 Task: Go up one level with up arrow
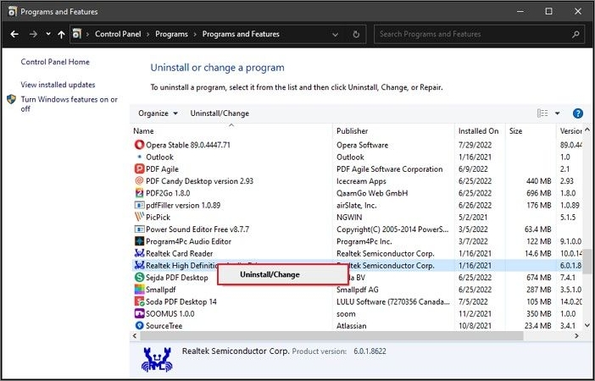point(61,35)
